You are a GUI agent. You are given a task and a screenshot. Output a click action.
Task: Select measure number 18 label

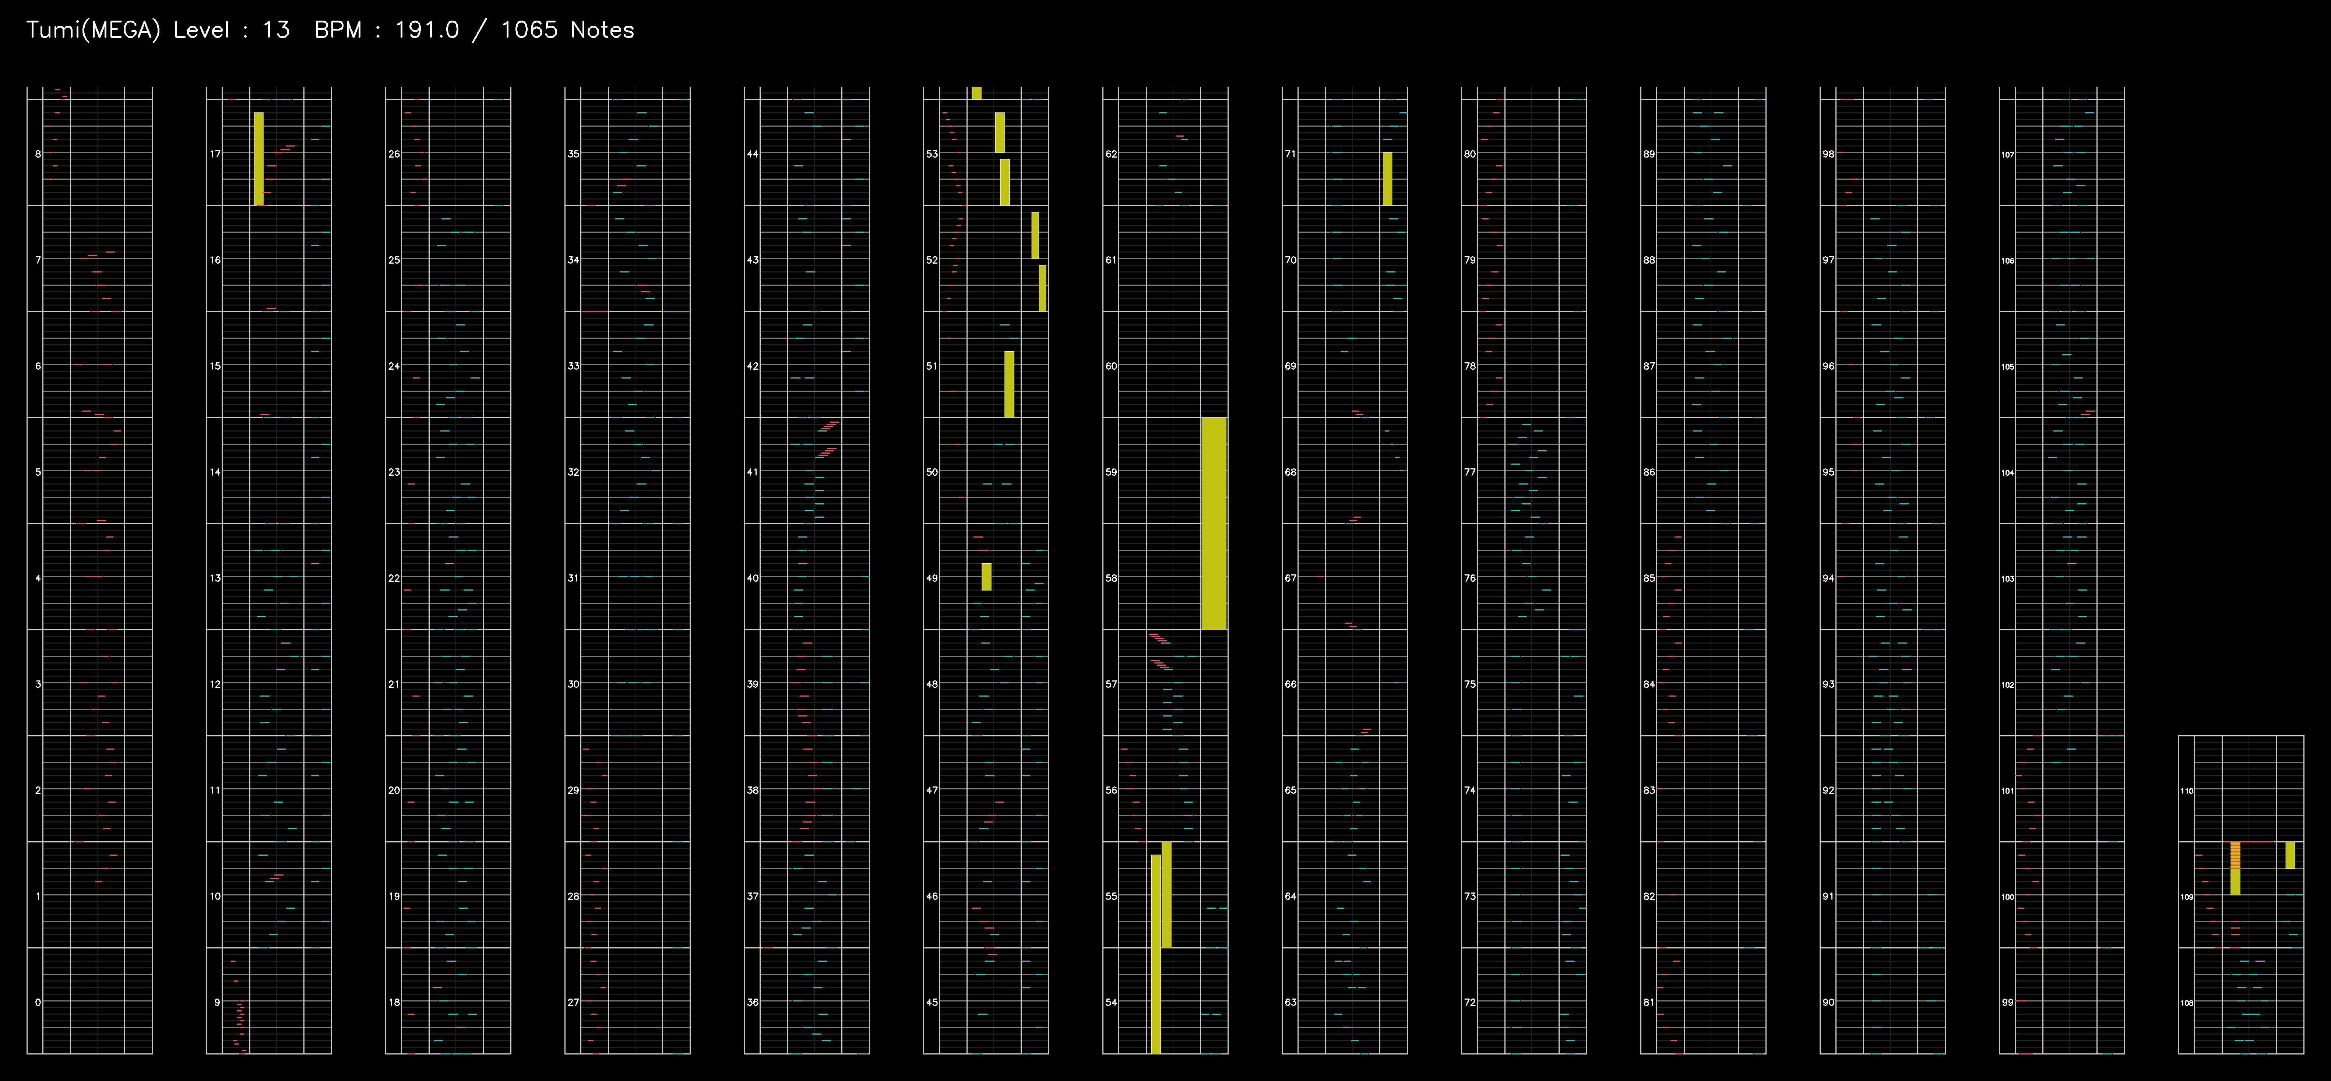395,1001
